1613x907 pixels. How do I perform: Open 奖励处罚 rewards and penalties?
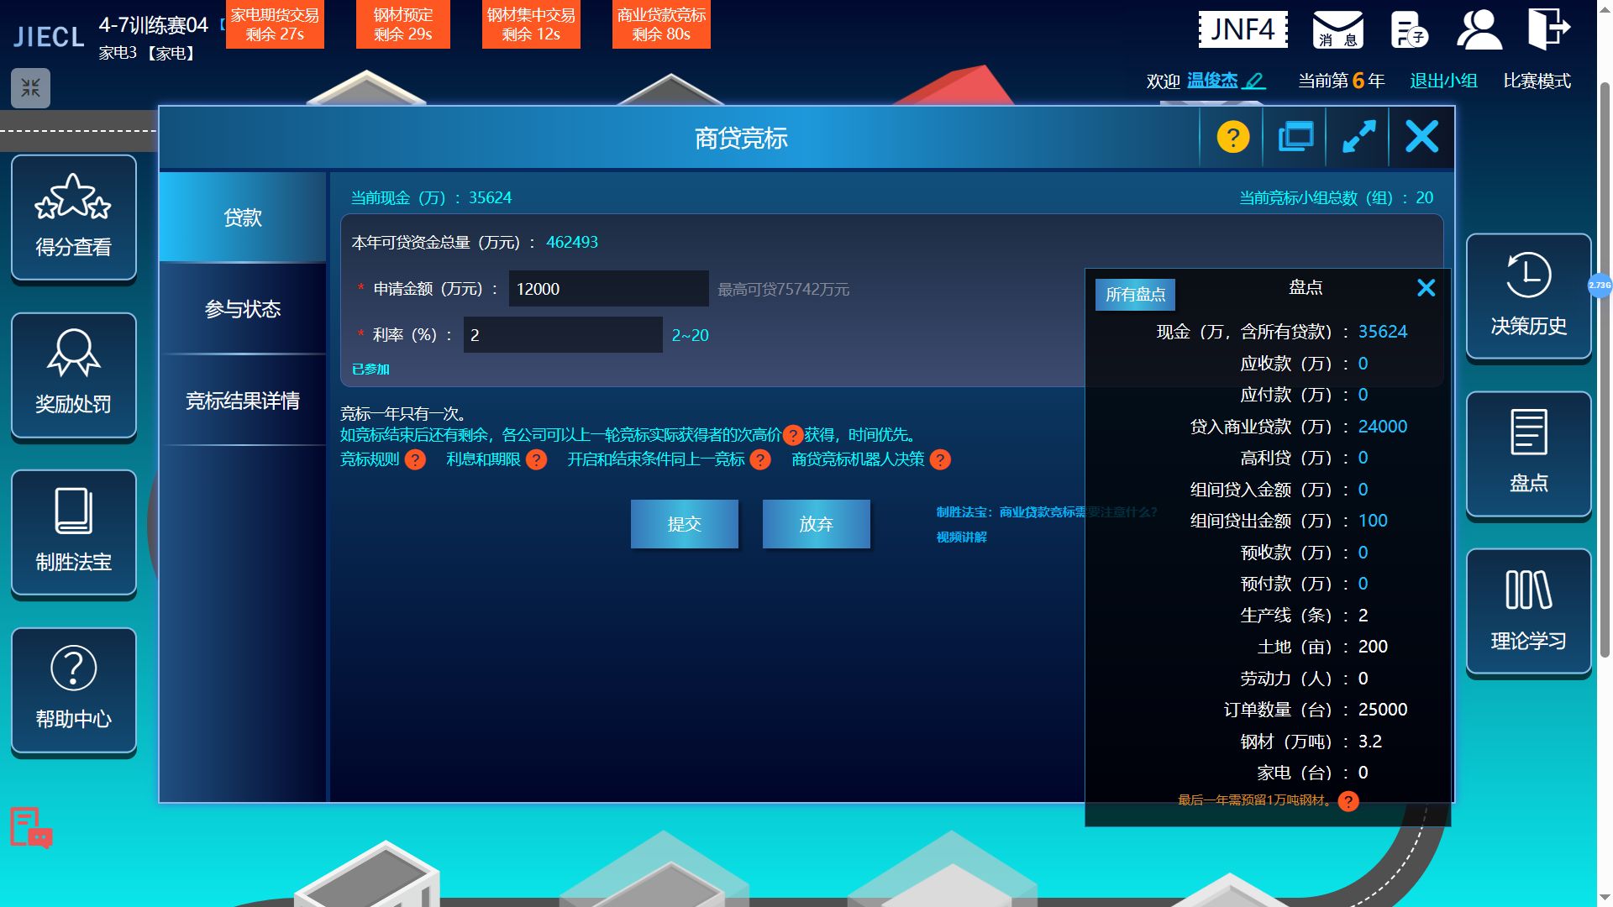[x=74, y=375]
